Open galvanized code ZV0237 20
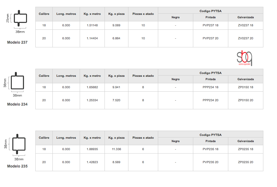 click(245, 38)
